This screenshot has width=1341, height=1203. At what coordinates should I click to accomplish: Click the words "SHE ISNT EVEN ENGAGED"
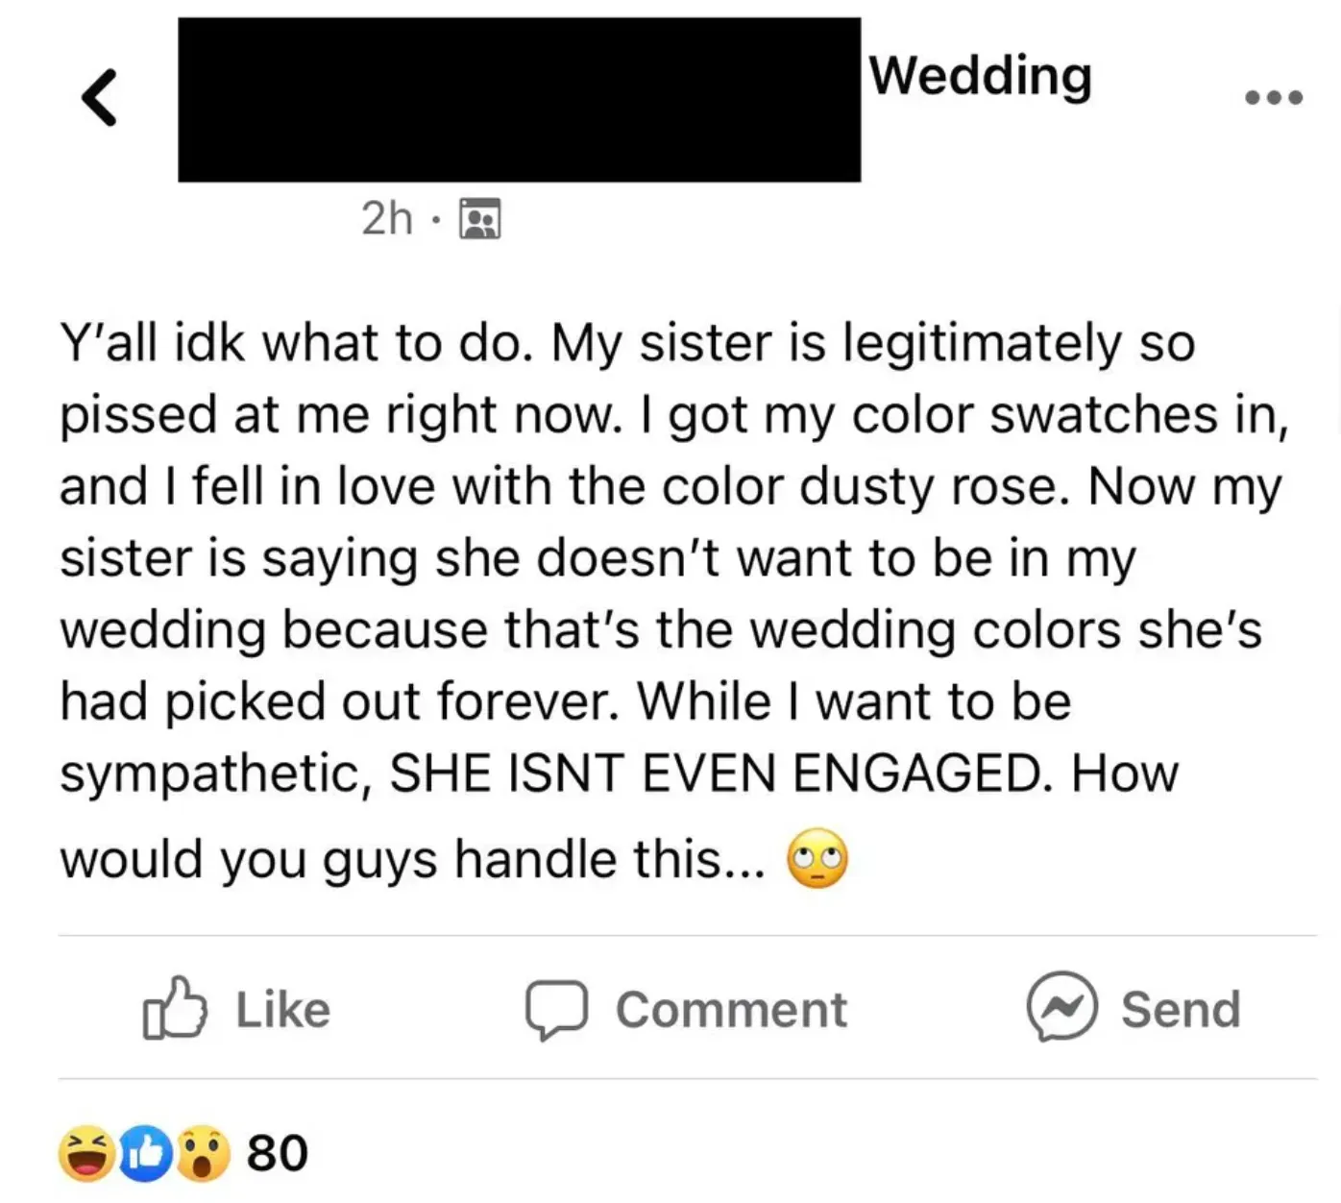pos(714,773)
